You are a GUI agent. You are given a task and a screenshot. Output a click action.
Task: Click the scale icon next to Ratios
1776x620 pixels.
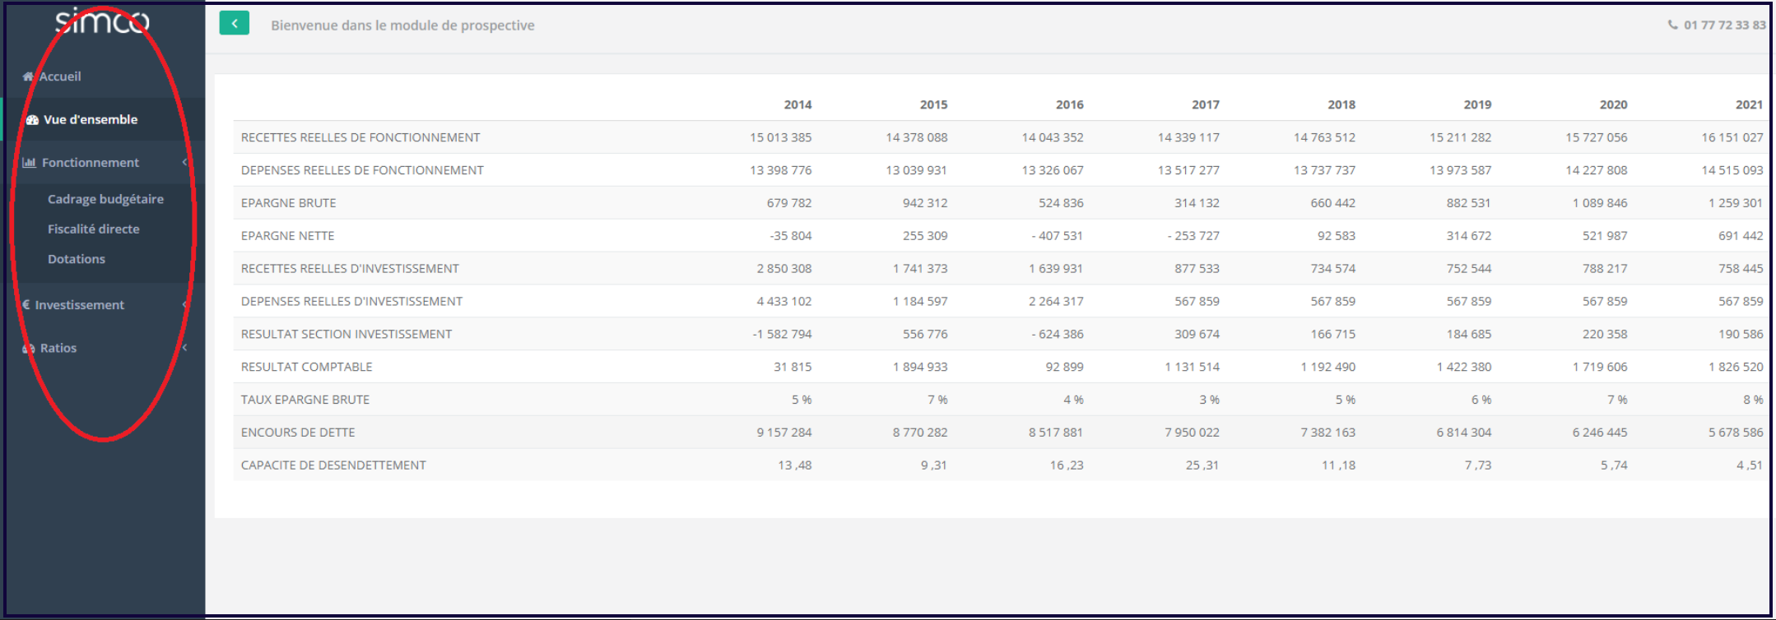point(29,349)
